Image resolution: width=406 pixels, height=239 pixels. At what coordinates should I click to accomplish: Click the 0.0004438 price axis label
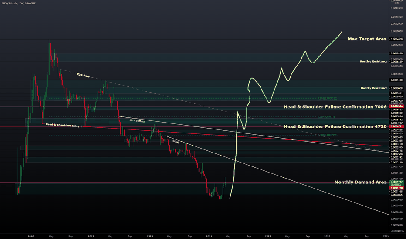pos(396,129)
